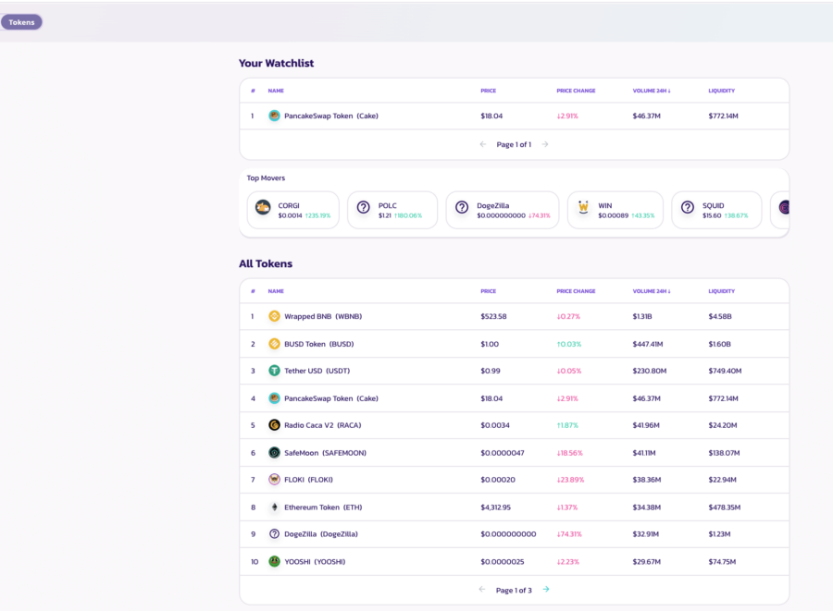The image size is (833, 611).
Task: Click the Wrapped BNB token icon
Action: (x=274, y=316)
